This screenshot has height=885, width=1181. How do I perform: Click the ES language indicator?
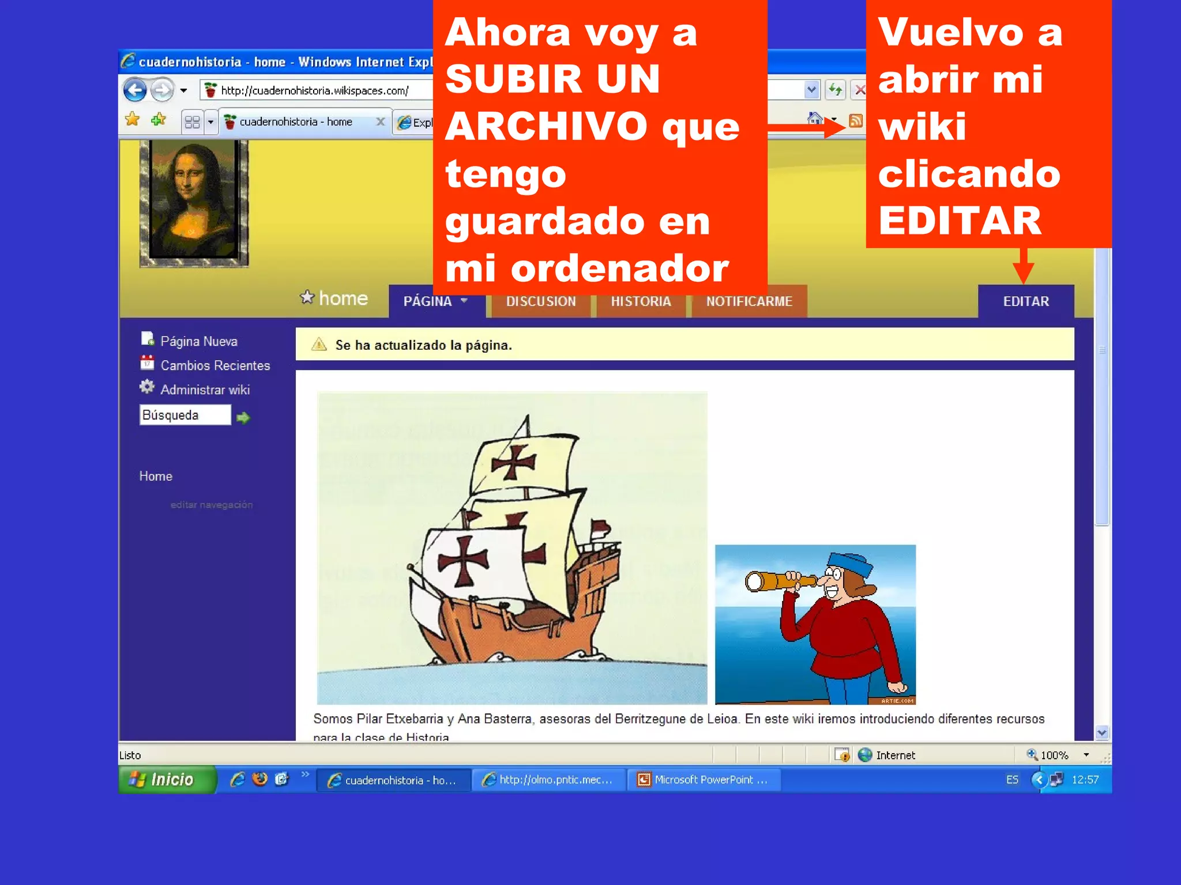tap(1012, 780)
